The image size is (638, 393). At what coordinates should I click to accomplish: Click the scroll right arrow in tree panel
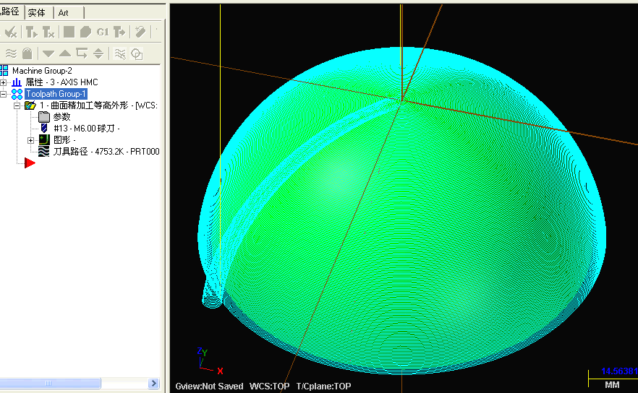click(x=153, y=383)
